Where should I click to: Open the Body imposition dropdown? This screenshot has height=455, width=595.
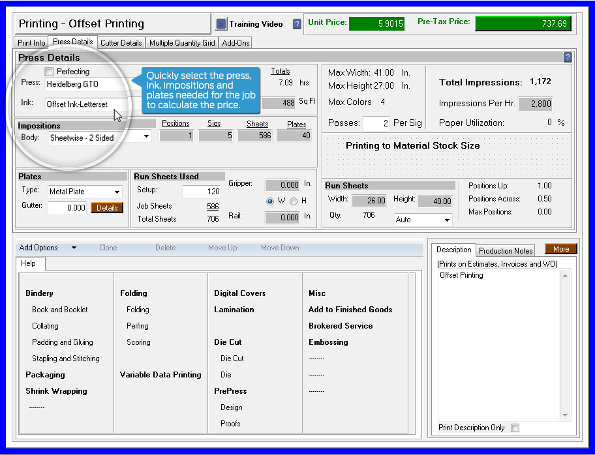(147, 138)
